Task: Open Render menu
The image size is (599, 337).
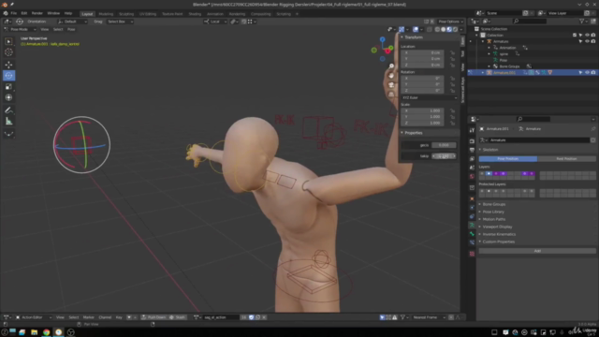Action: pyautogui.click(x=37, y=13)
